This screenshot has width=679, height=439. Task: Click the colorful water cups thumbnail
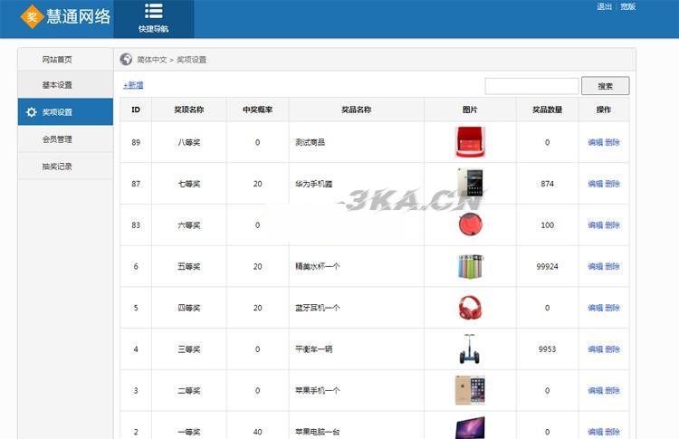coord(470,266)
